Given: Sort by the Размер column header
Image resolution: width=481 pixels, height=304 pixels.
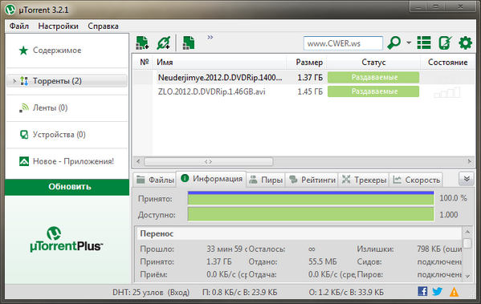Looking at the screenshot, I should click(307, 63).
